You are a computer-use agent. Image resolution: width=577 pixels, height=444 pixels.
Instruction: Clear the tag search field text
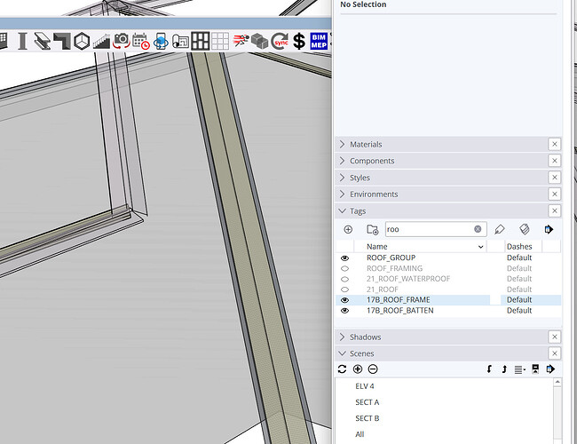(478, 229)
